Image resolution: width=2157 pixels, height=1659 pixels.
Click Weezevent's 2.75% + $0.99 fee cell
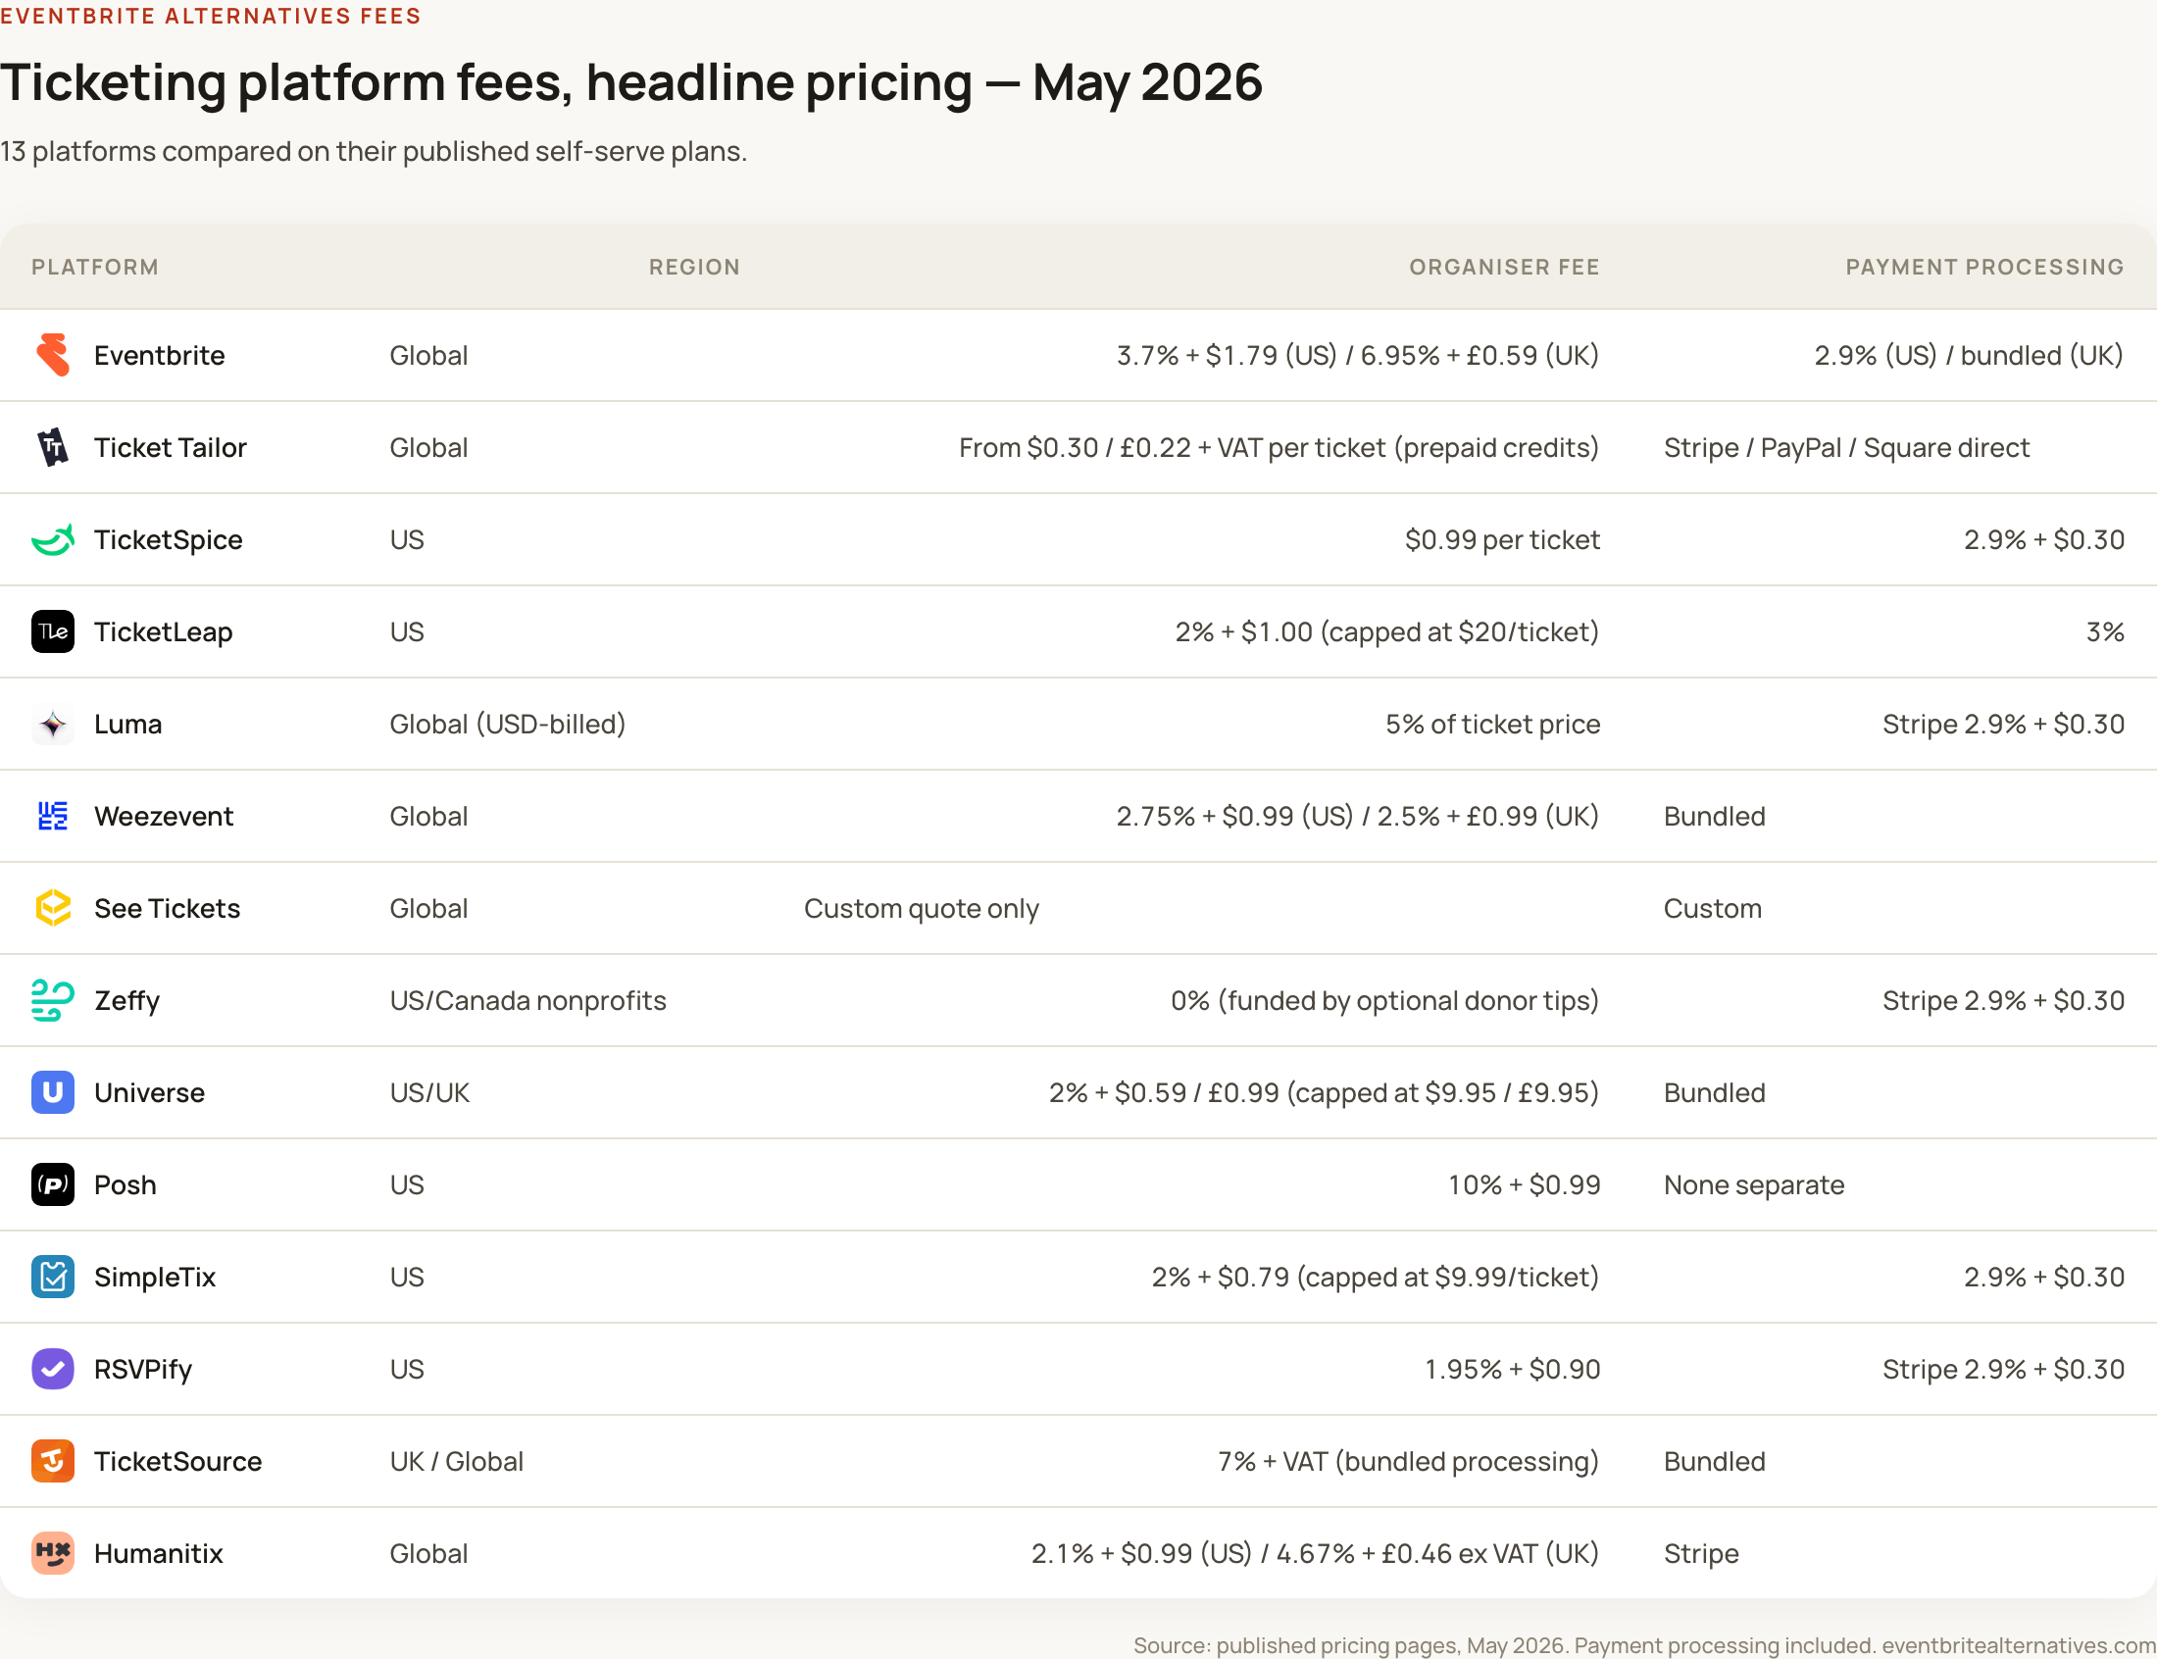point(1357,817)
